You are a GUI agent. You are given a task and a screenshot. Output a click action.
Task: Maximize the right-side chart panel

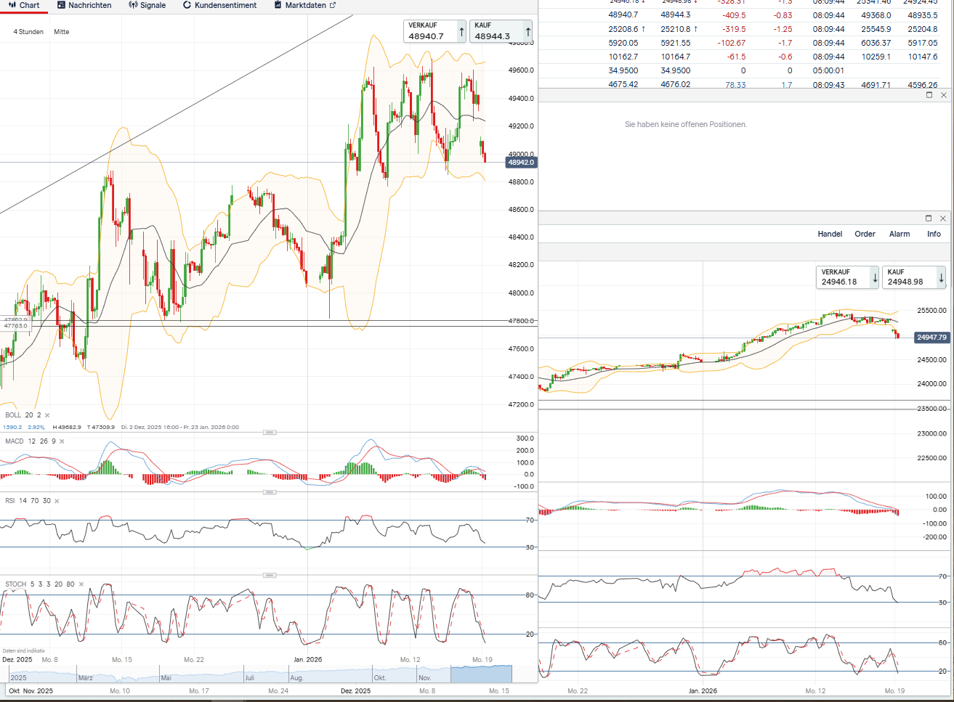pyautogui.click(x=928, y=219)
